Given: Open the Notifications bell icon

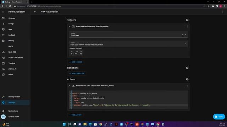Looking at the screenshot, I should pos(3,111).
